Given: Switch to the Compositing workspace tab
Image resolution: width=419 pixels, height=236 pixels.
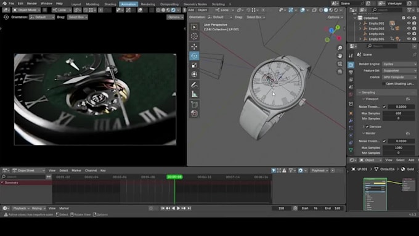Looking at the screenshot, I should pos(169,4).
